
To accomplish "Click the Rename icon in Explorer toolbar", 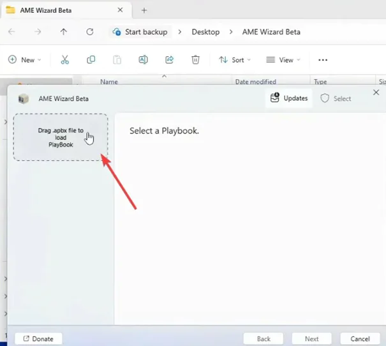I will point(144,60).
